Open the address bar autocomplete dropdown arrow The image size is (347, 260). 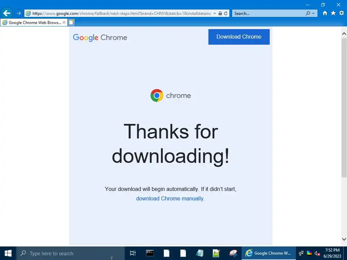215,14
